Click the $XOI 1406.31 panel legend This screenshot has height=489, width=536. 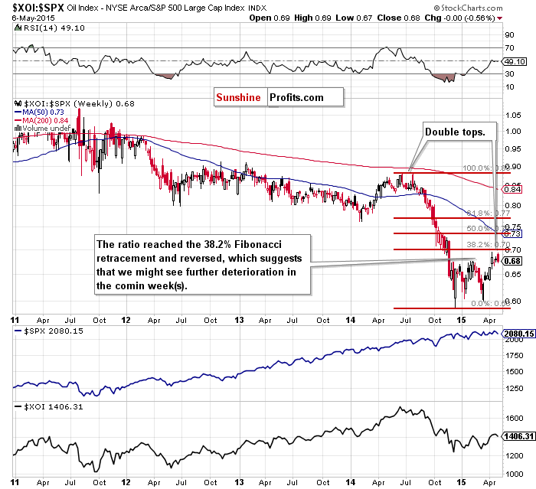48,406
